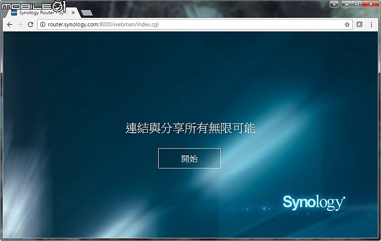381x241 pixels.
Task: Maximize the Chrome window
Action: tap(357, 4)
